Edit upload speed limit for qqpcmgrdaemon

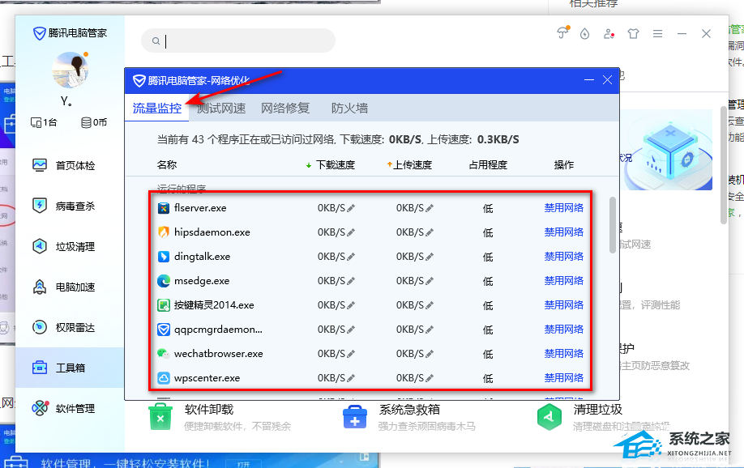(x=430, y=330)
